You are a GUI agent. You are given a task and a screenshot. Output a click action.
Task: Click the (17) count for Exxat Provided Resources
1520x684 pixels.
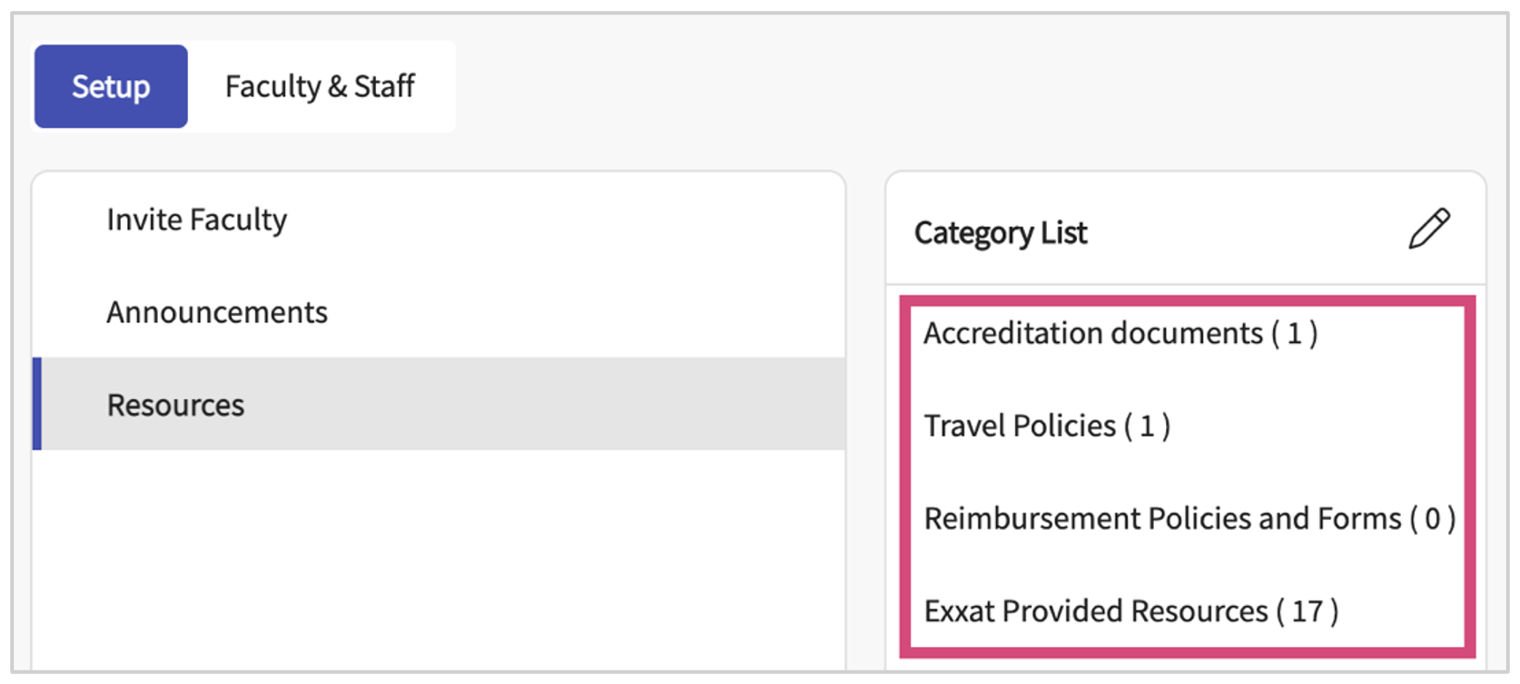pos(1308,611)
